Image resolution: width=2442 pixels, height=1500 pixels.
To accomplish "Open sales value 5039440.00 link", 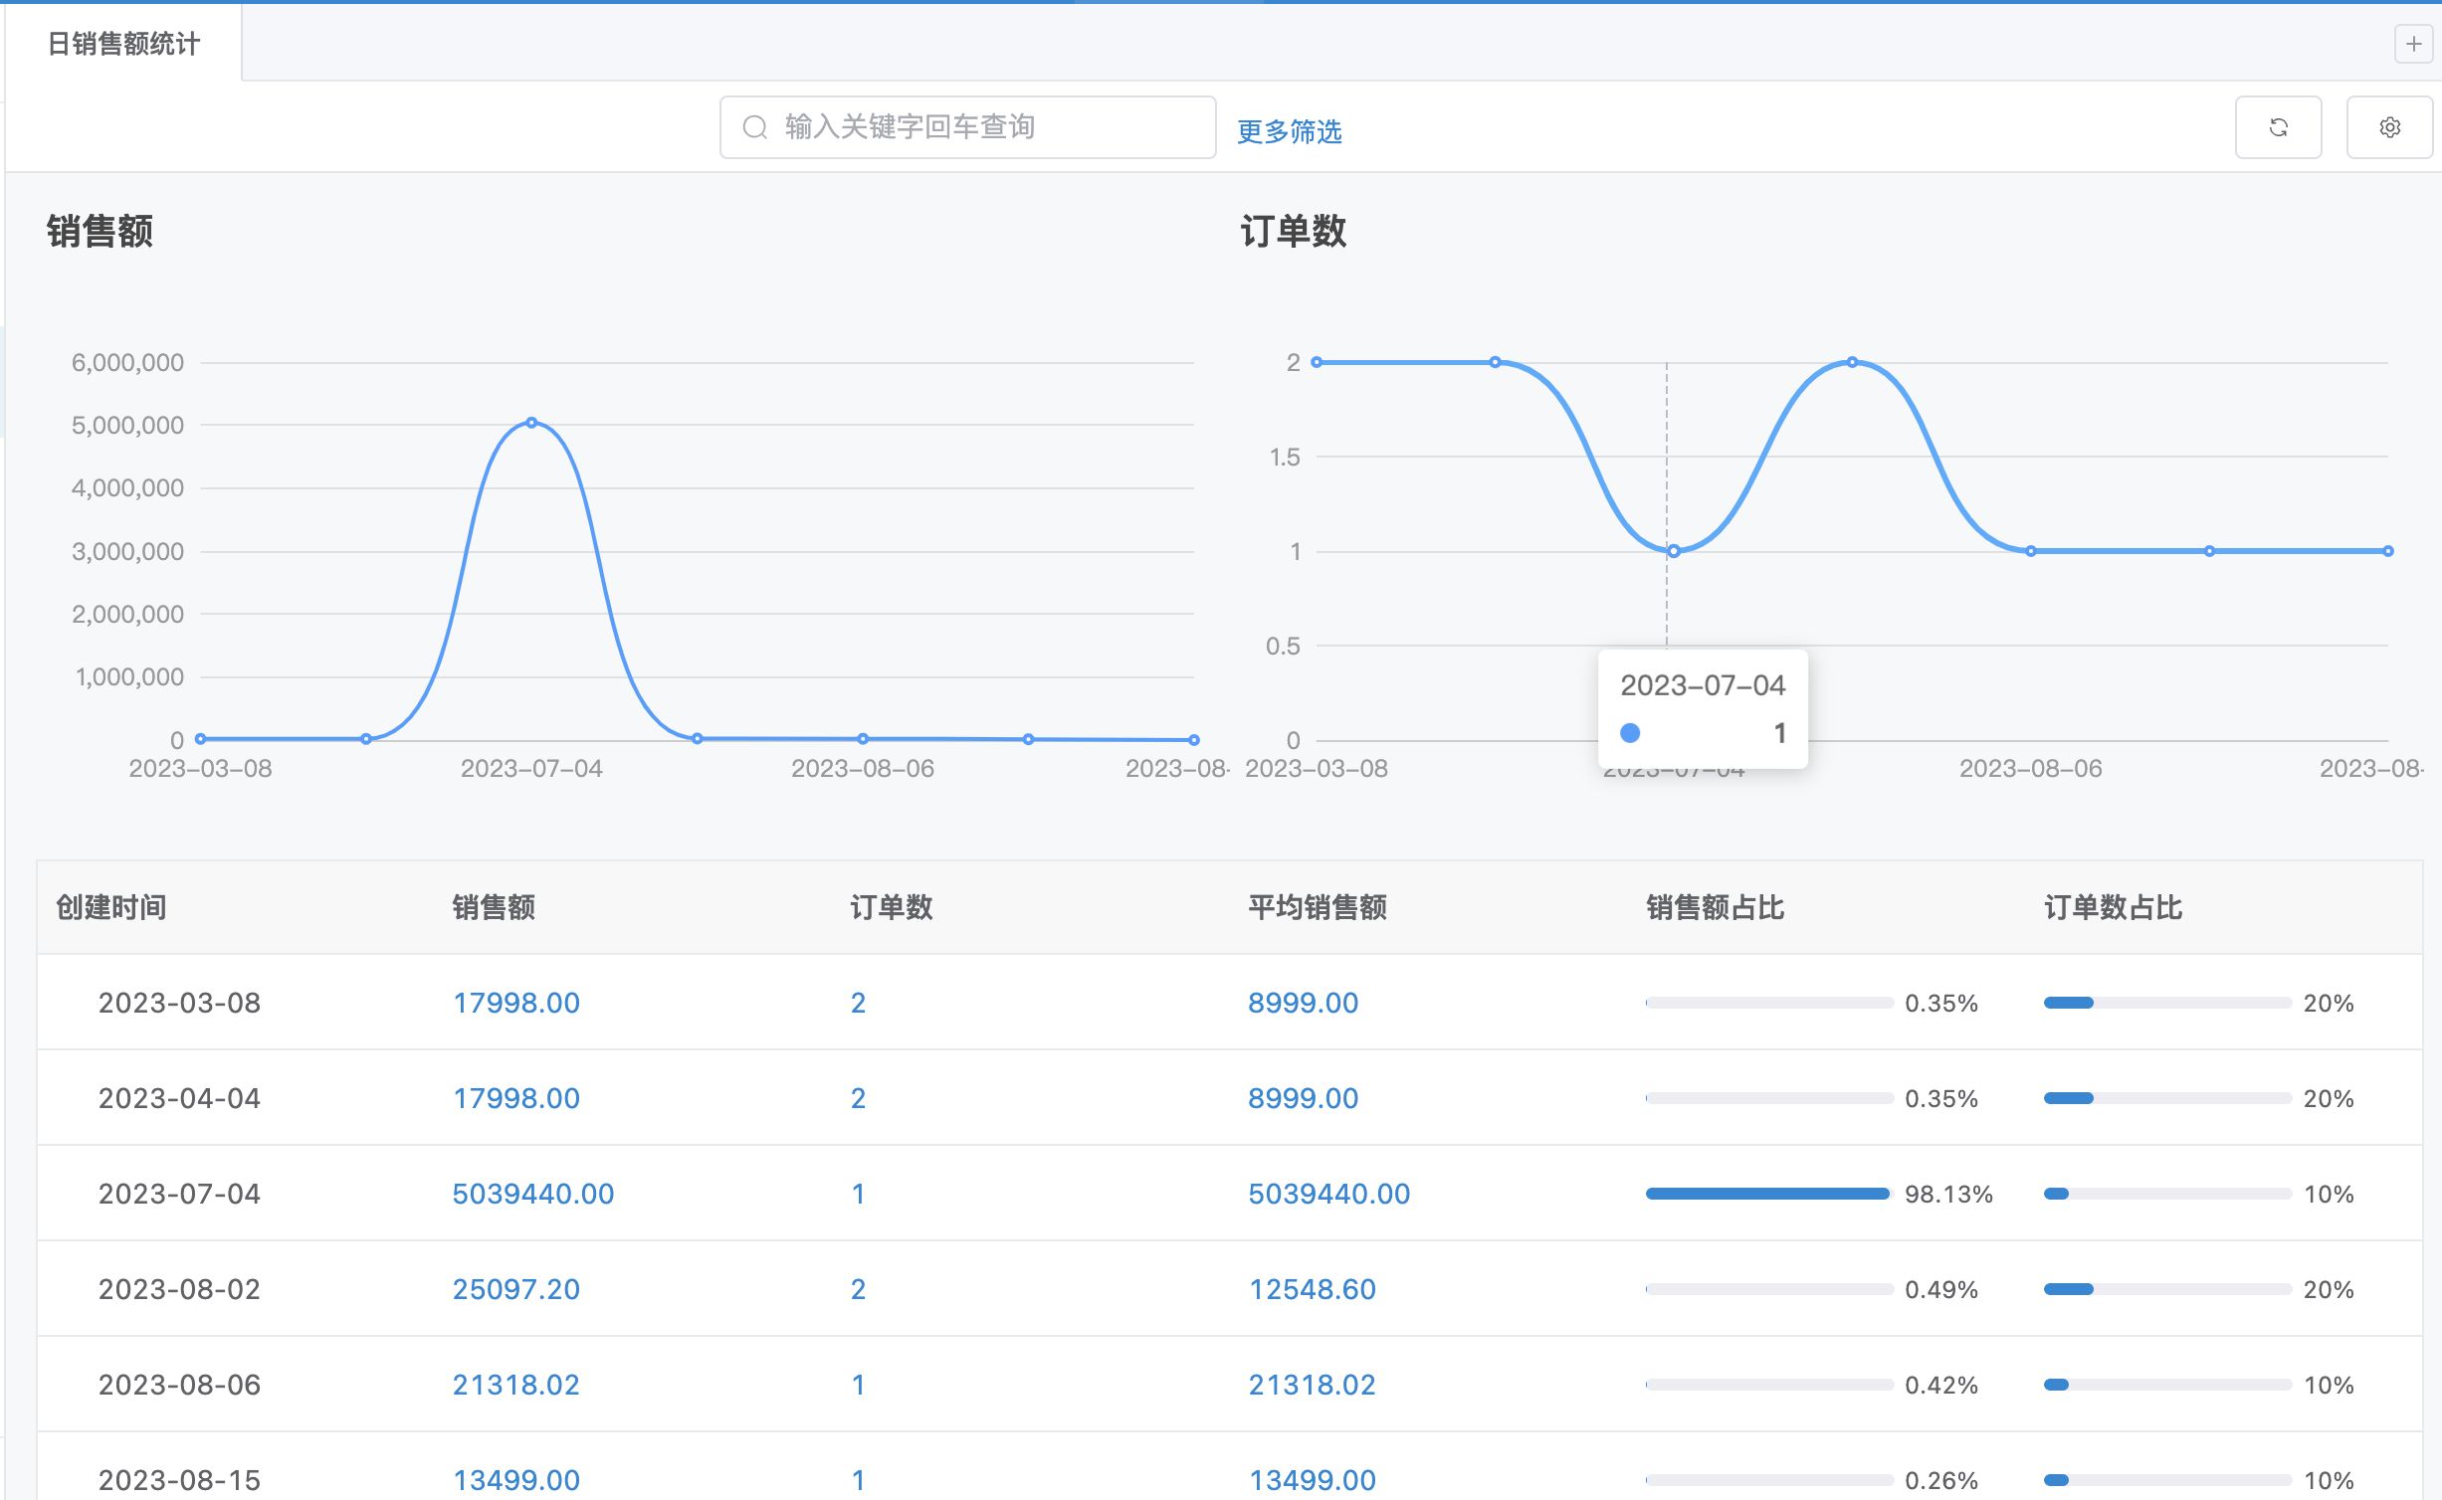I will pyautogui.click(x=532, y=1194).
